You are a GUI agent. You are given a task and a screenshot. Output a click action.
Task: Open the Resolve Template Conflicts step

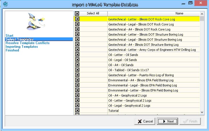27,43
